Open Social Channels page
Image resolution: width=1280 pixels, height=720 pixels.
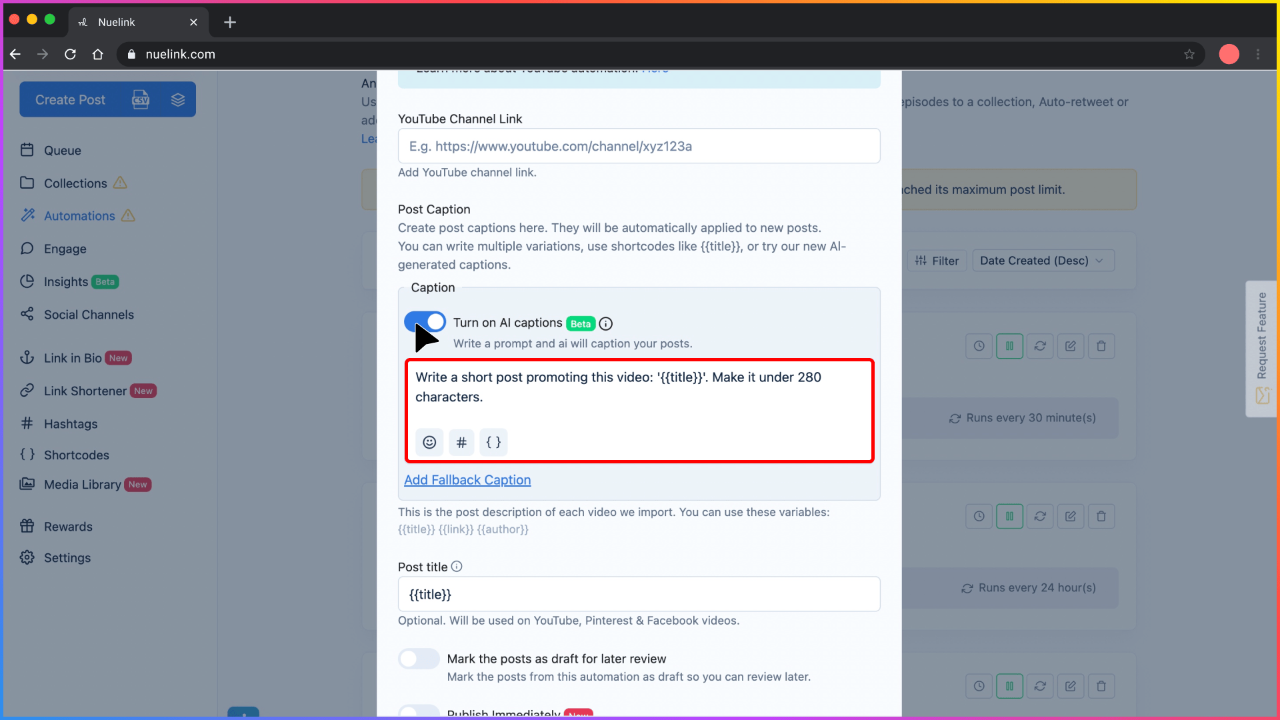click(x=88, y=315)
